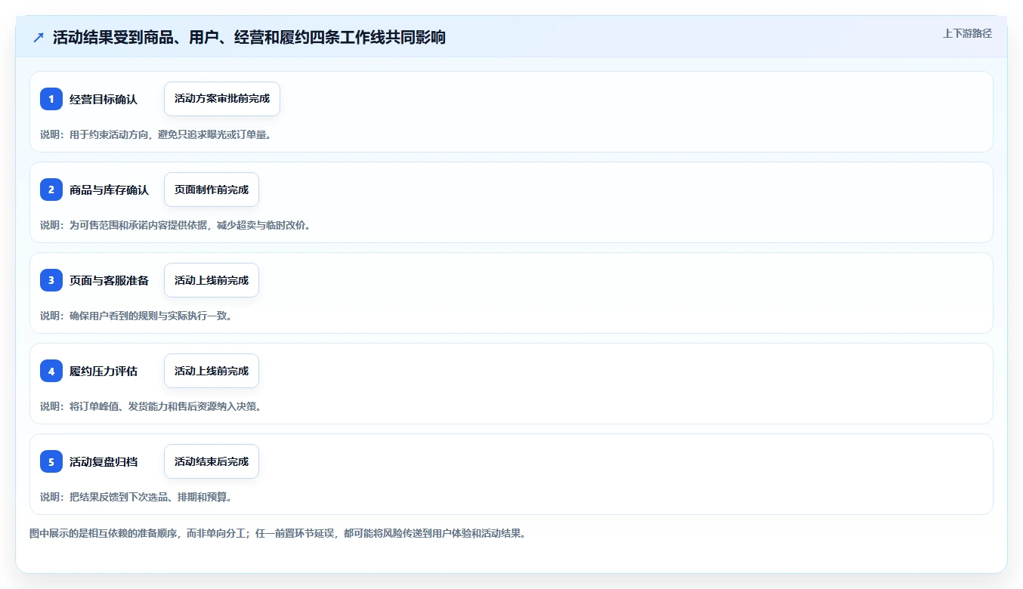Select step number 3 badge
The width and height of the screenshot is (1023, 589).
51,280
